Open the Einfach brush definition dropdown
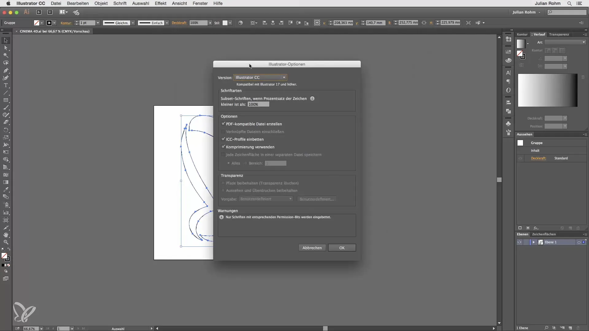 coord(167,23)
